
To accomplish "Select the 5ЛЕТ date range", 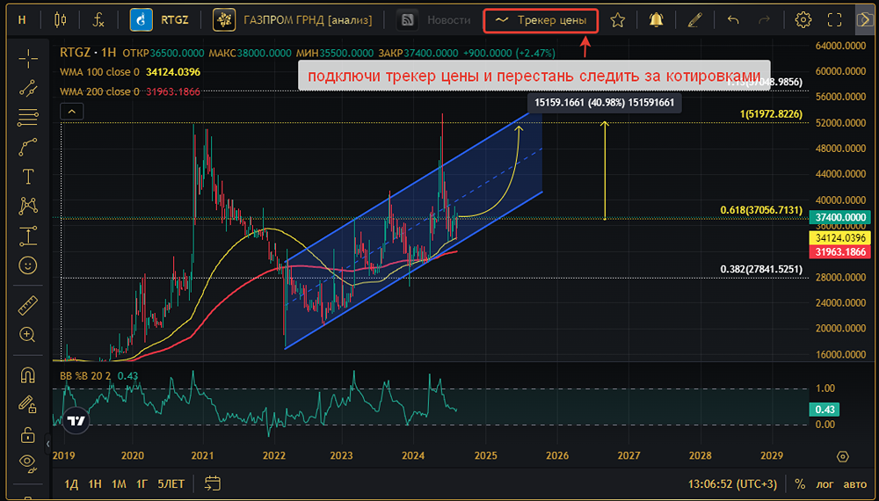I will (171, 483).
